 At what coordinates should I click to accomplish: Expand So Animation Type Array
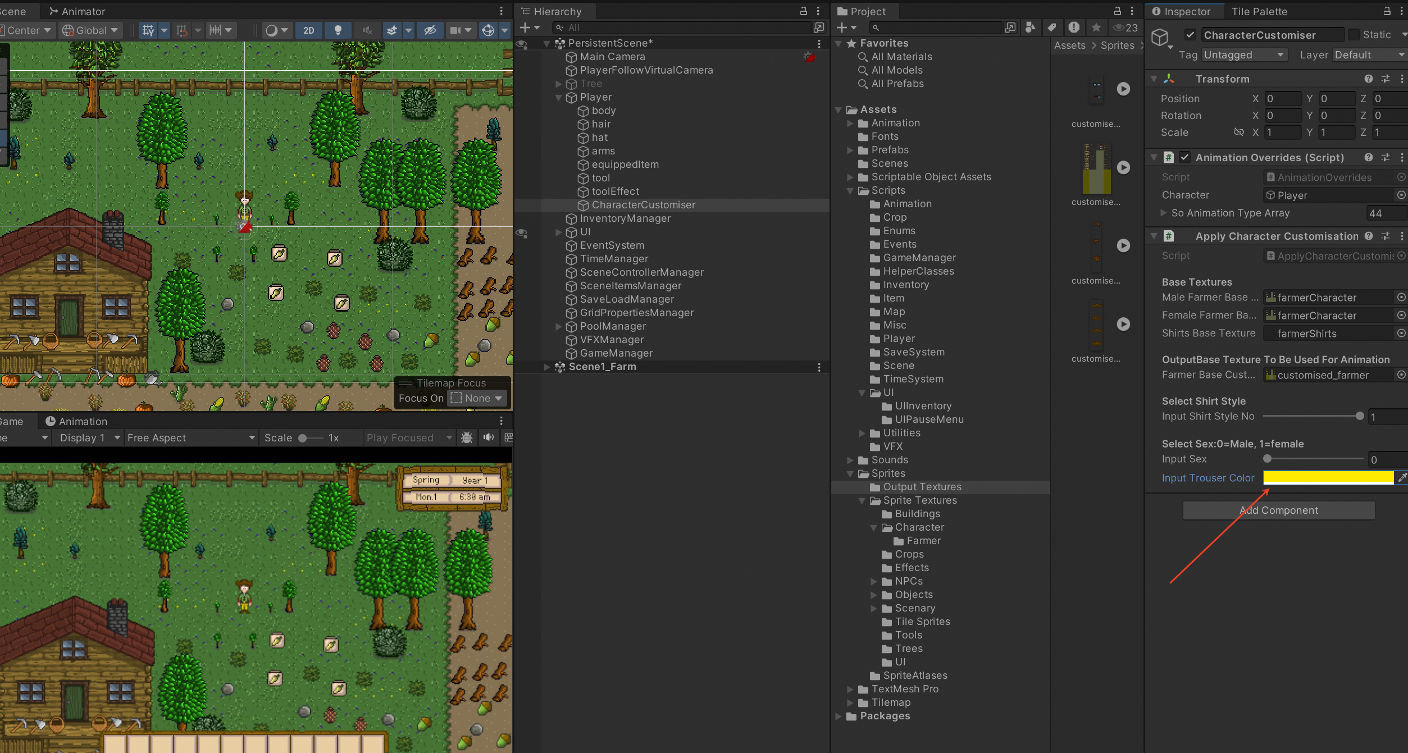[x=1164, y=213]
